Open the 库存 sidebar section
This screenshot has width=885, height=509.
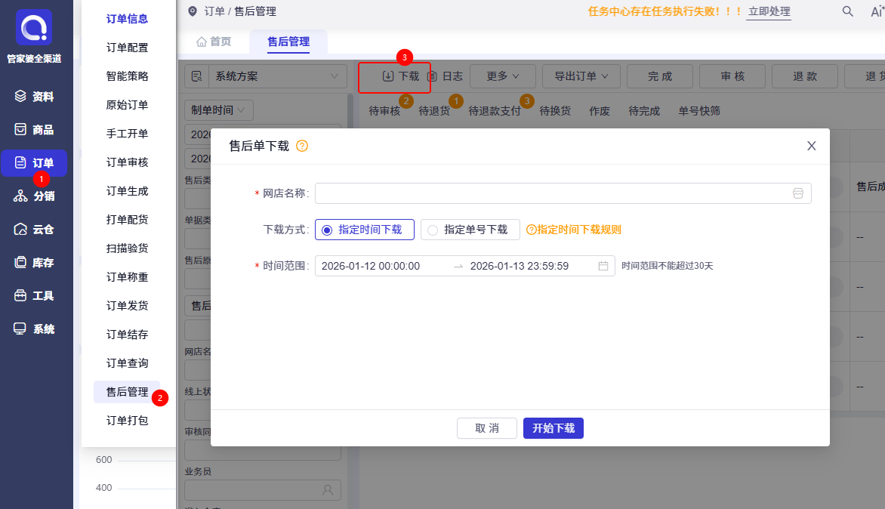34,262
